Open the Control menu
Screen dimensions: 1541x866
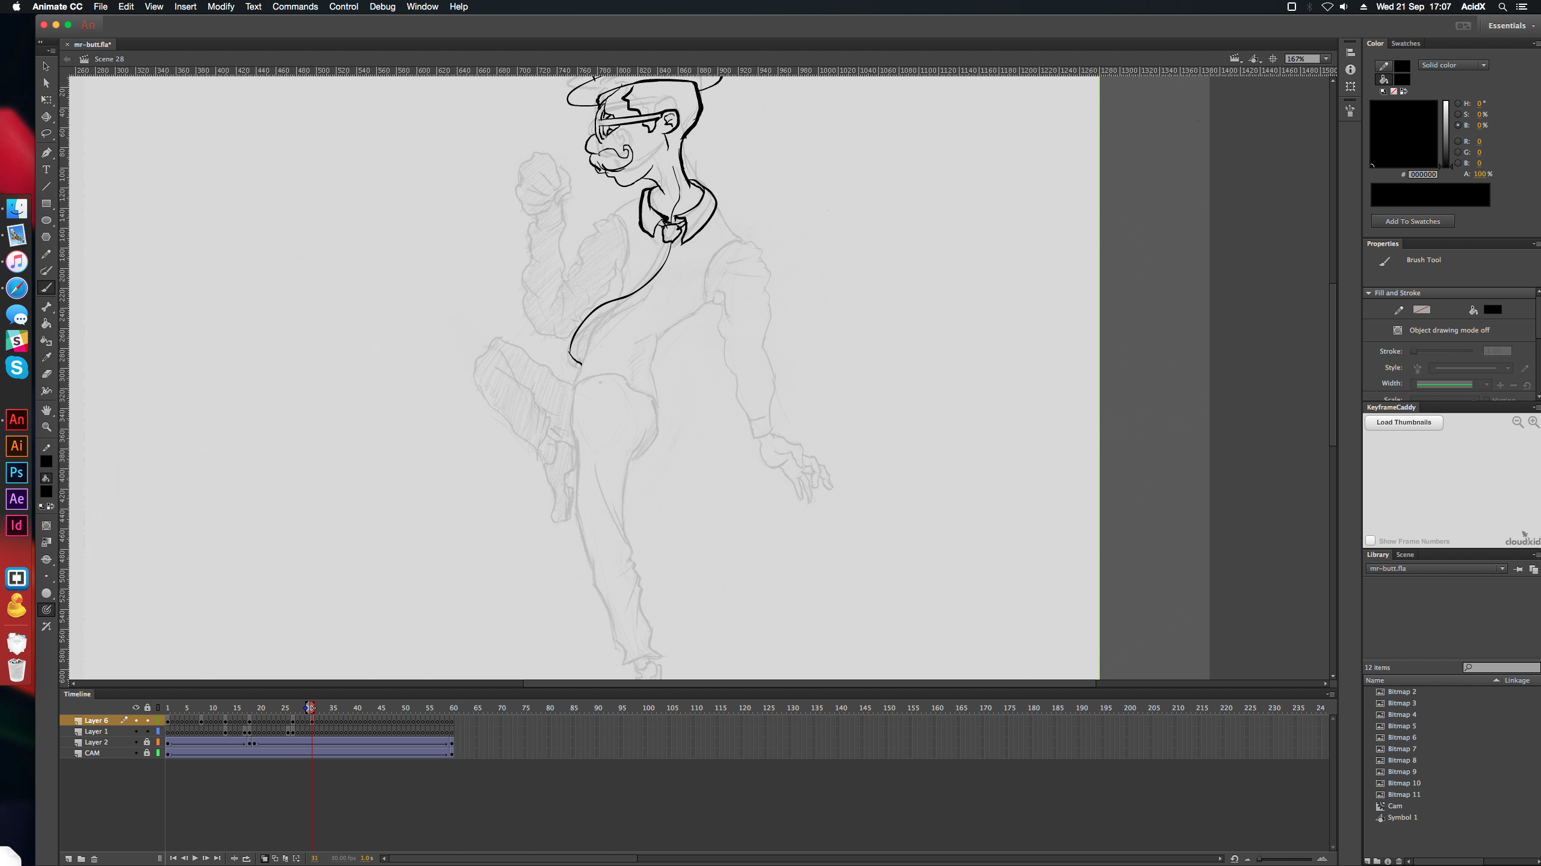[344, 7]
